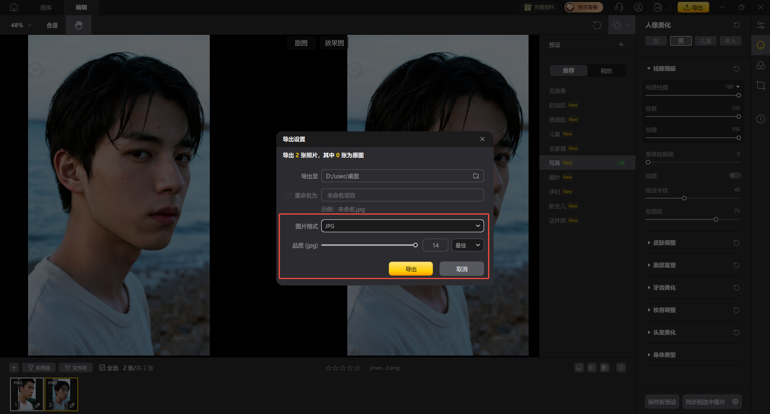
Task: Select the hand pan tool
Action: (x=79, y=25)
